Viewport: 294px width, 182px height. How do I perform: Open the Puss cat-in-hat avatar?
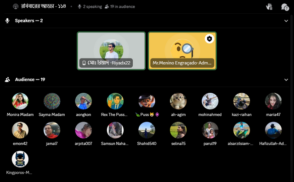(x=147, y=101)
